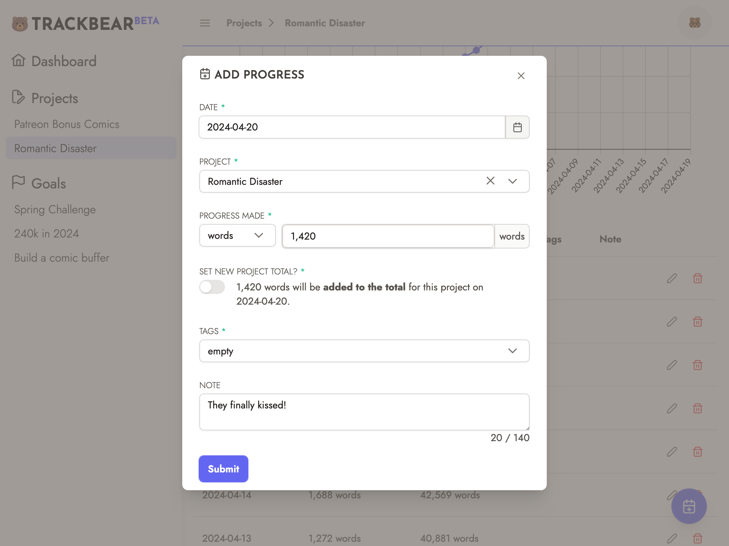Screen dimensions: 729x546
Task: Open the date picker calendar icon
Action: click(x=517, y=127)
